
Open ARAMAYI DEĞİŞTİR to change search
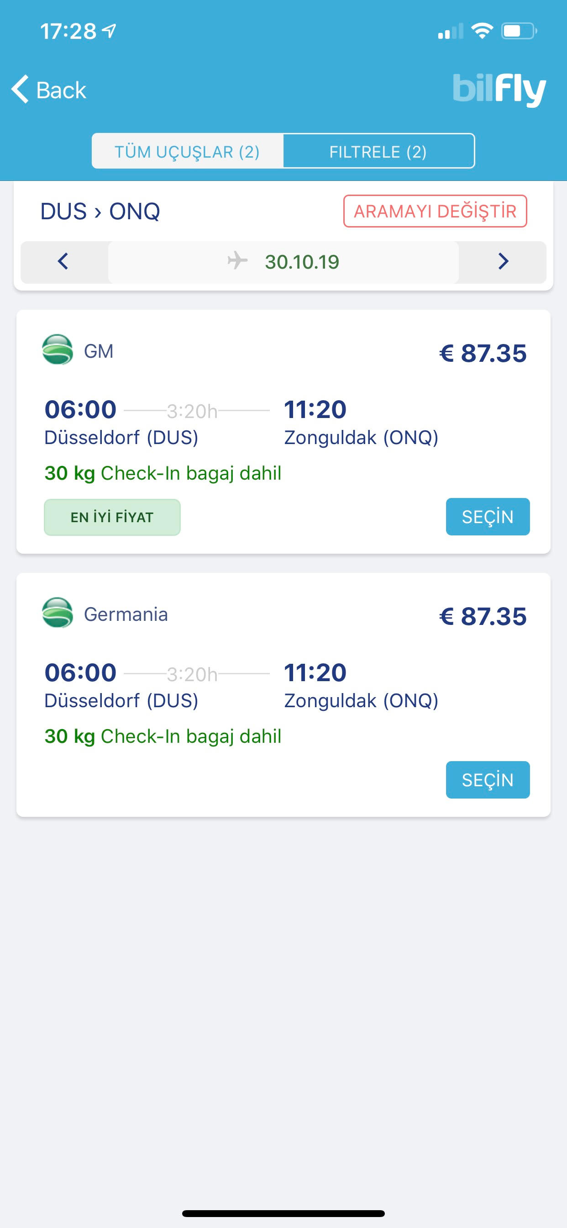pyautogui.click(x=435, y=211)
